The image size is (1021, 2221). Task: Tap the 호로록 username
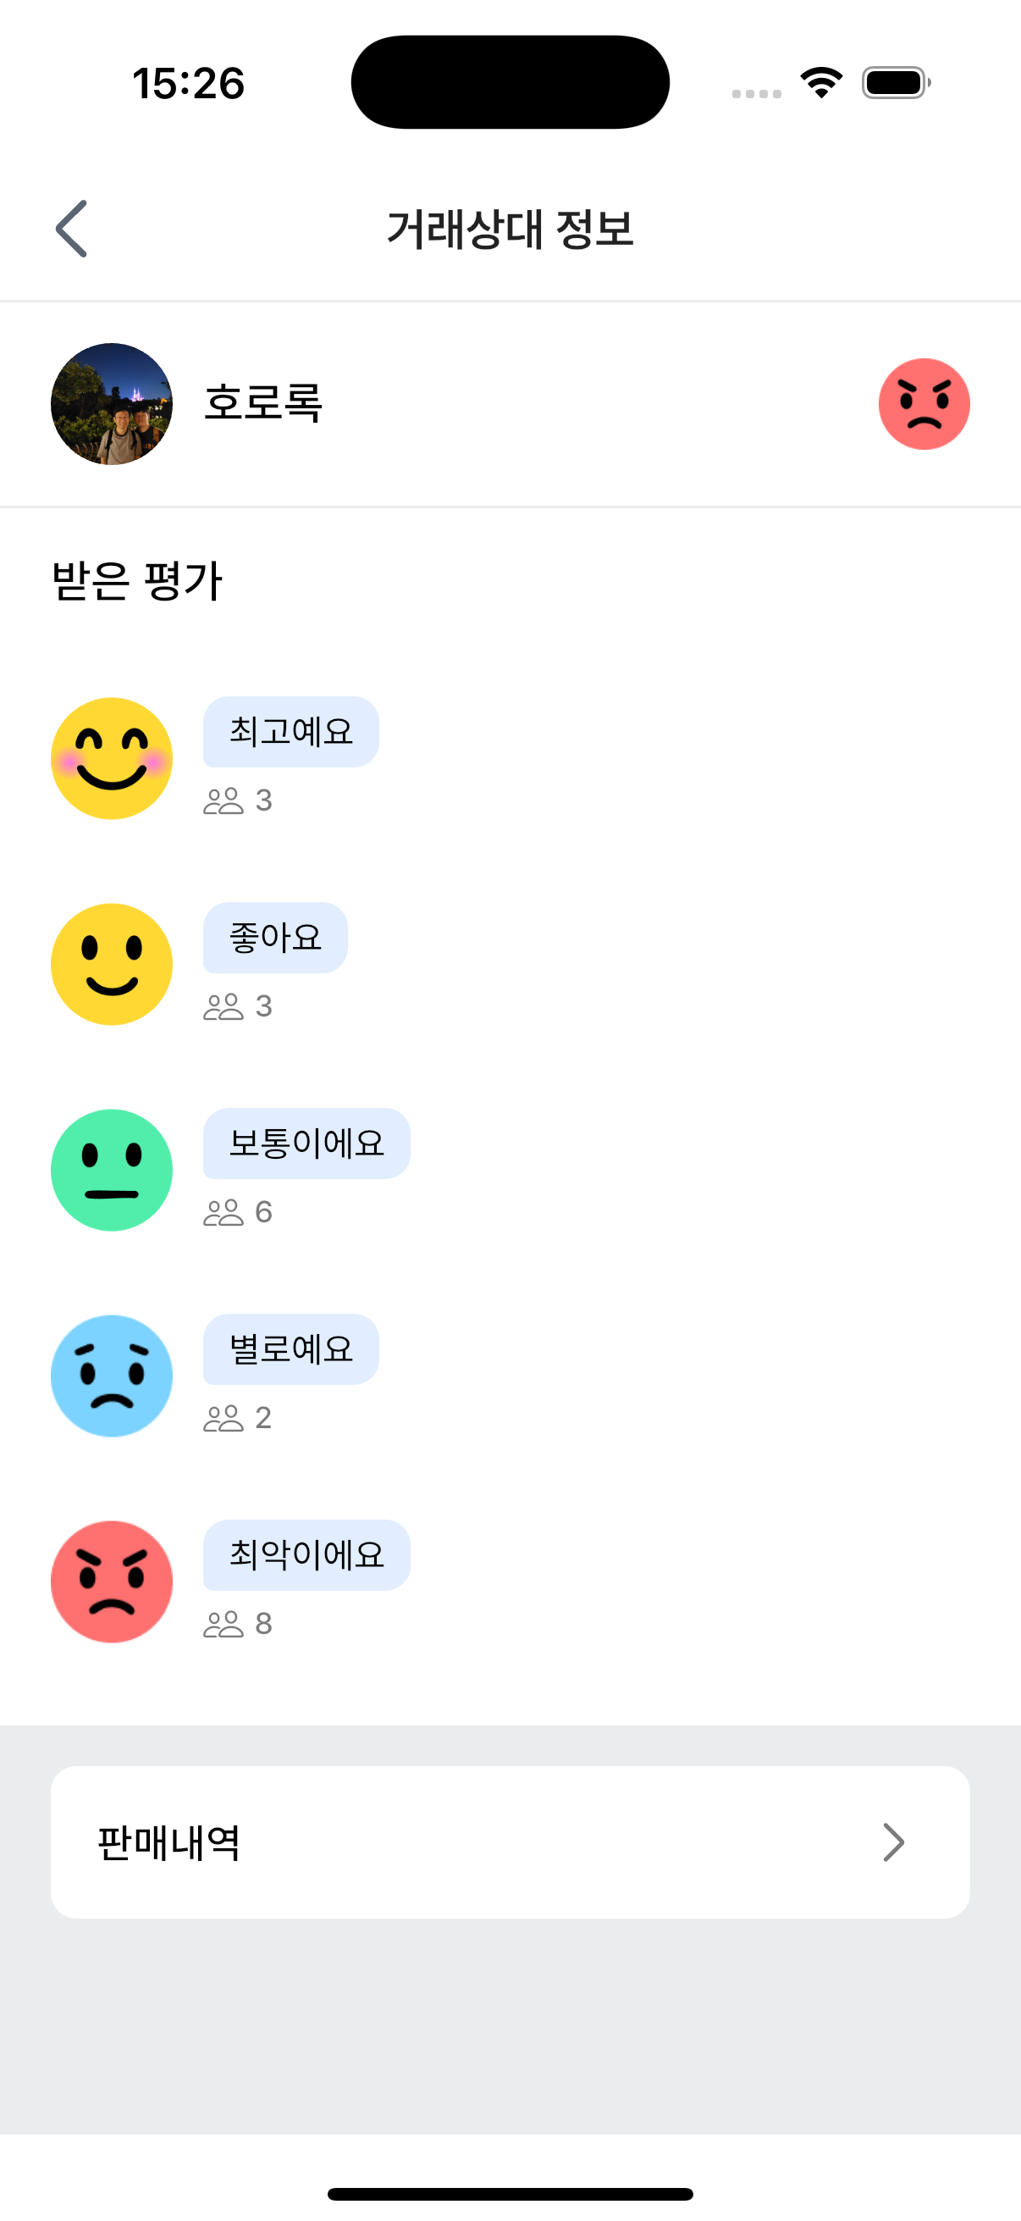263,403
